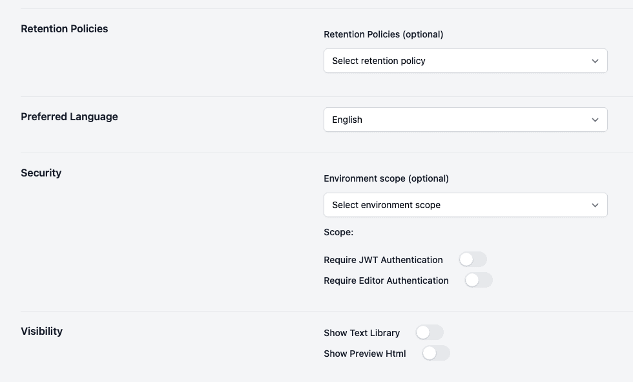
Task: Click the 'Environment scope (optional)' field label
Action: (386, 178)
